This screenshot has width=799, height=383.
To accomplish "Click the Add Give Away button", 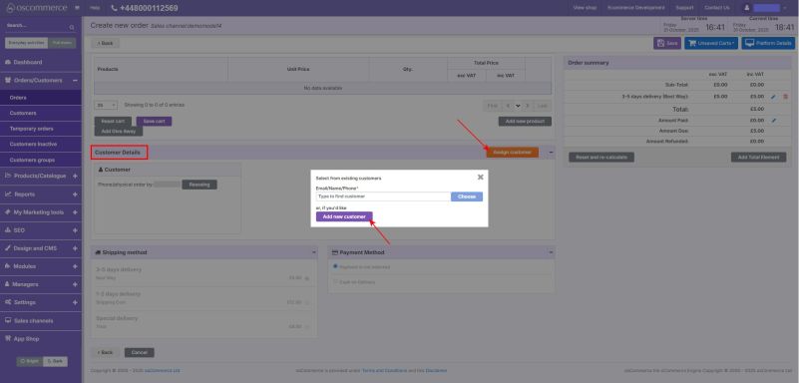I will (119, 131).
